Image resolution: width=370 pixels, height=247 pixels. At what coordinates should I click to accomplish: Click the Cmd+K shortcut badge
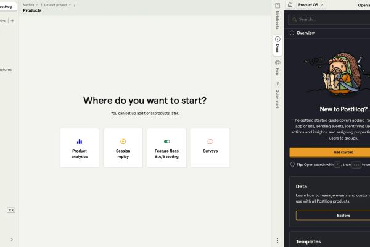(x=11, y=210)
